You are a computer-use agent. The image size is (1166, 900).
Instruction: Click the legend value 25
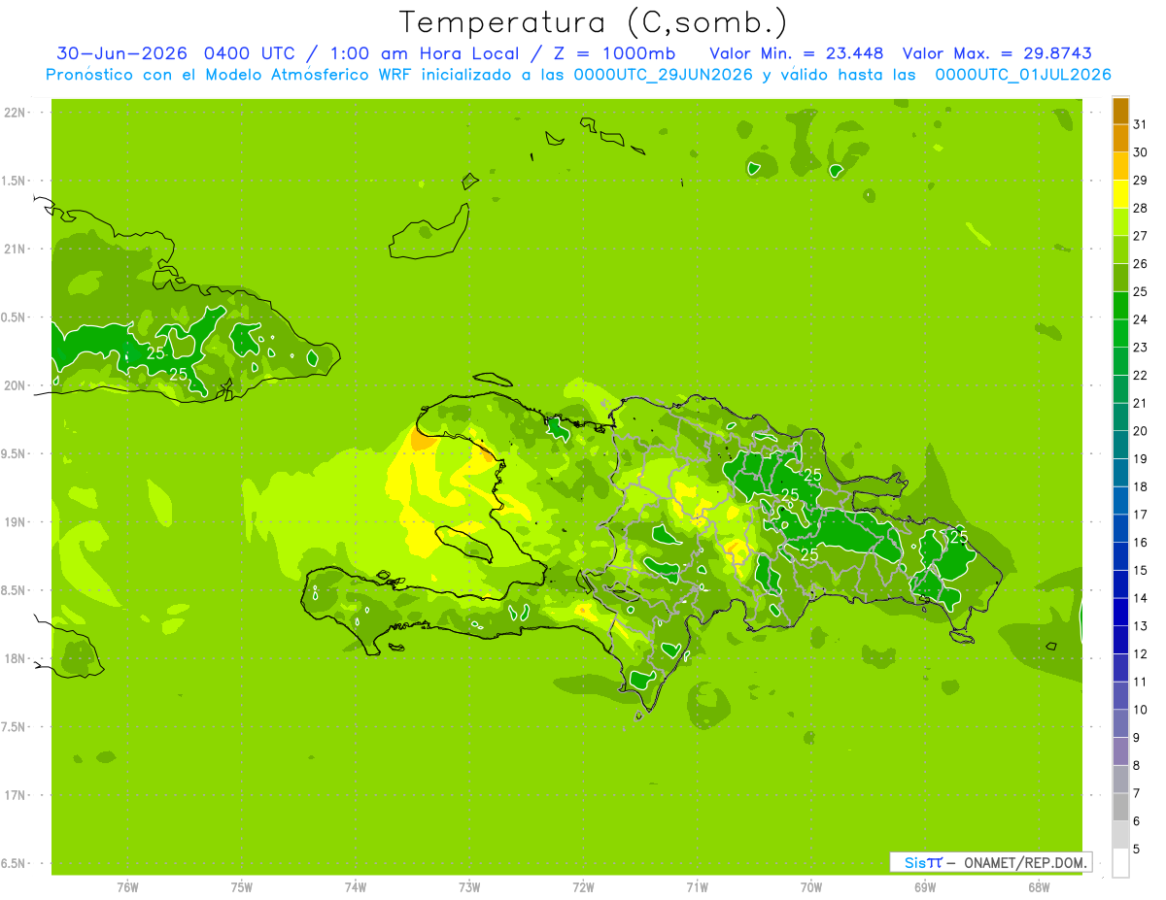pyautogui.click(x=1141, y=291)
